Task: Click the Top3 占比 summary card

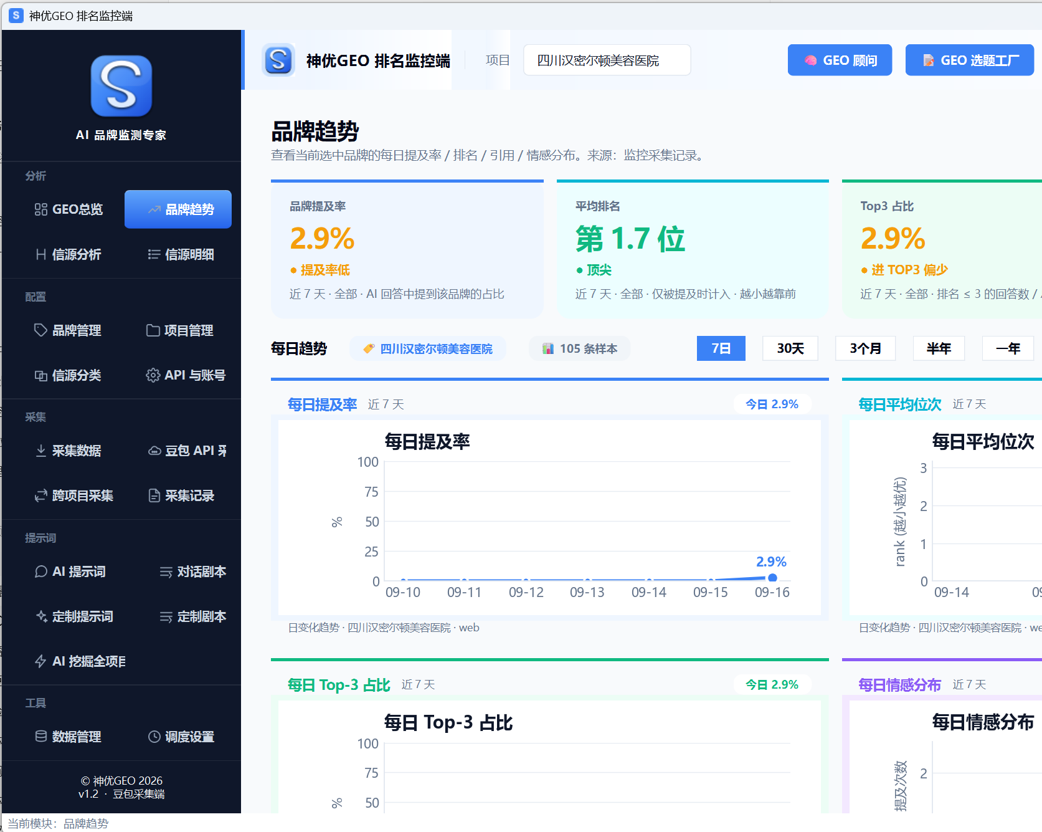Action: 942,249
